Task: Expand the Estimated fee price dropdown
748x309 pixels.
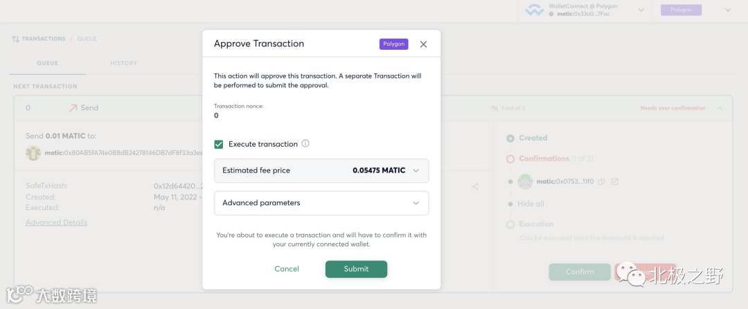Action: (416, 170)
